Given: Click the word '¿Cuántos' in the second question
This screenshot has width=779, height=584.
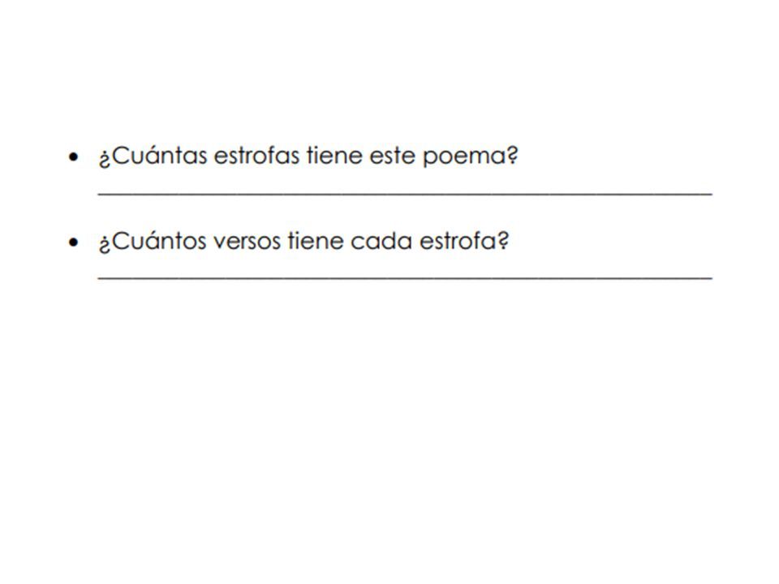Looking at the screenshot, I should coord(153,241).
